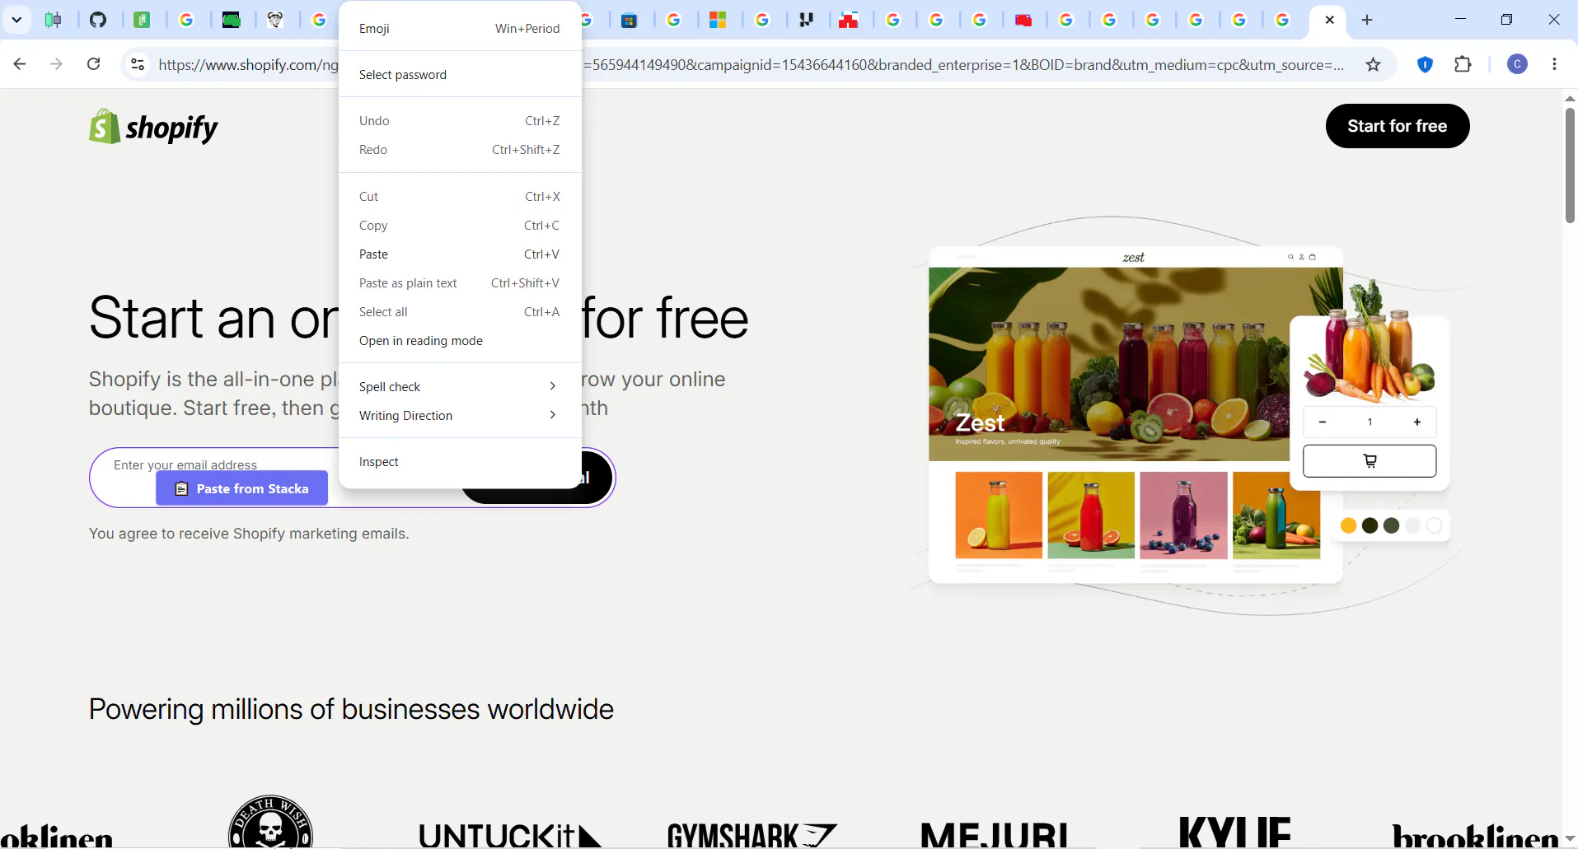Open the tab search dropdown arrow

pos(16,20)
